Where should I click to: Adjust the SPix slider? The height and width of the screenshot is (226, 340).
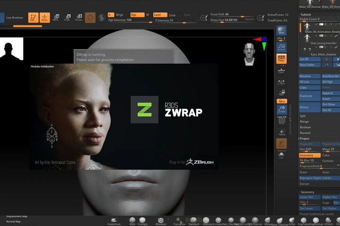click(281, 39)
